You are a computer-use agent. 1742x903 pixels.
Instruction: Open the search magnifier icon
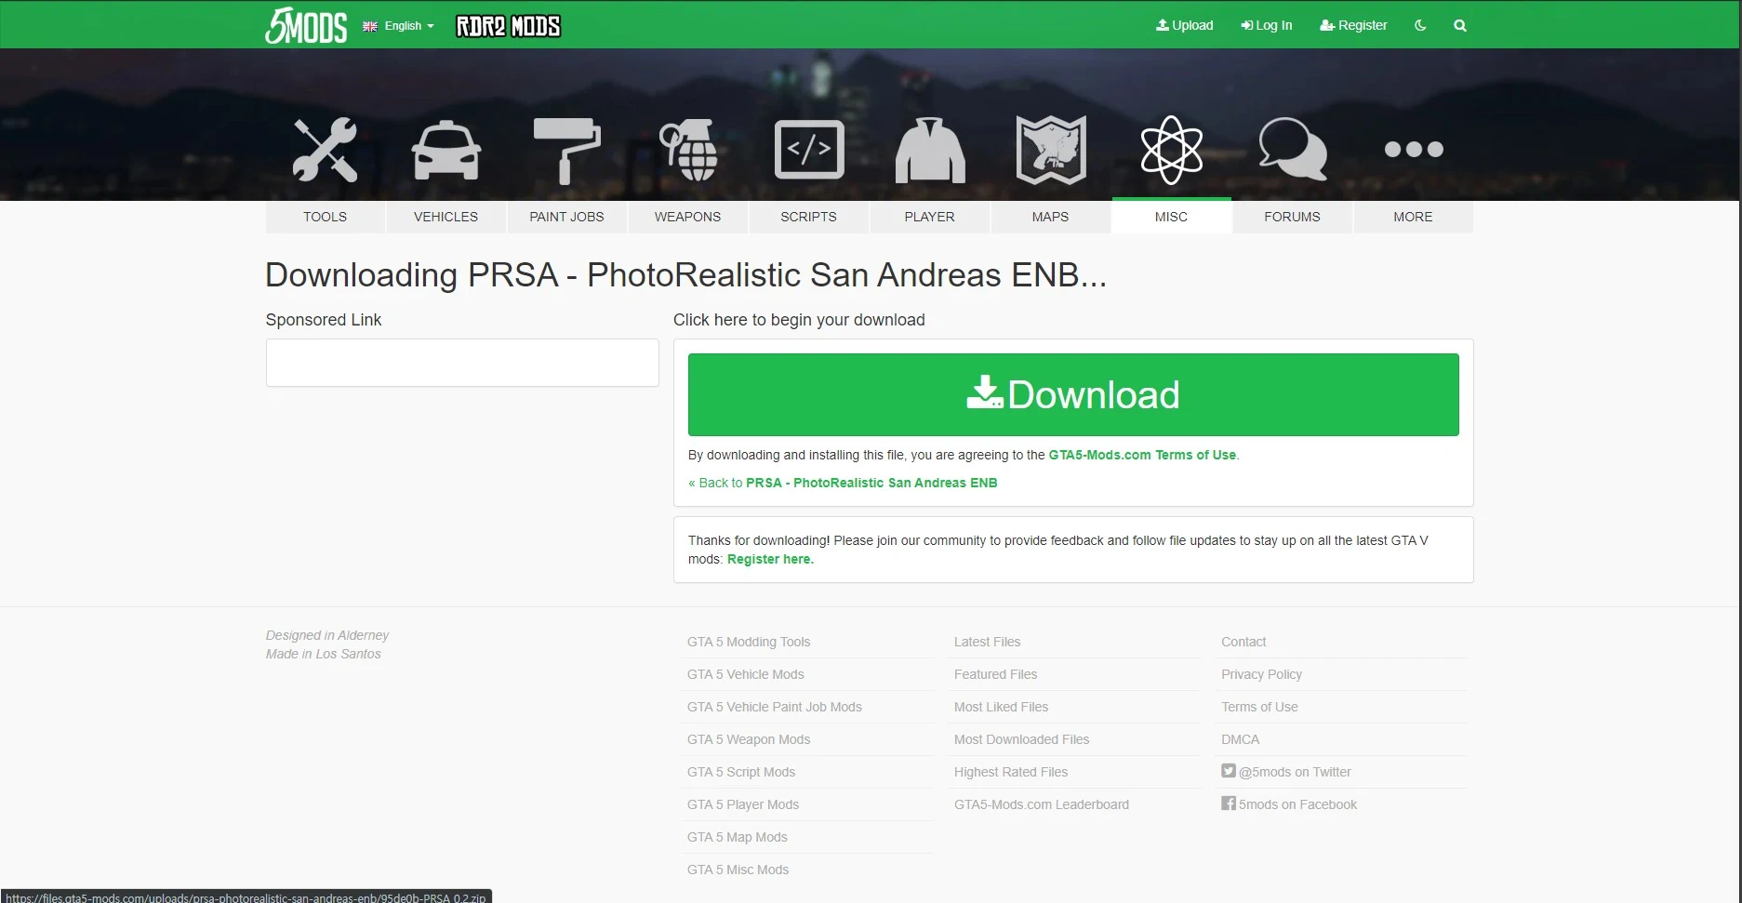[1460, 25]
